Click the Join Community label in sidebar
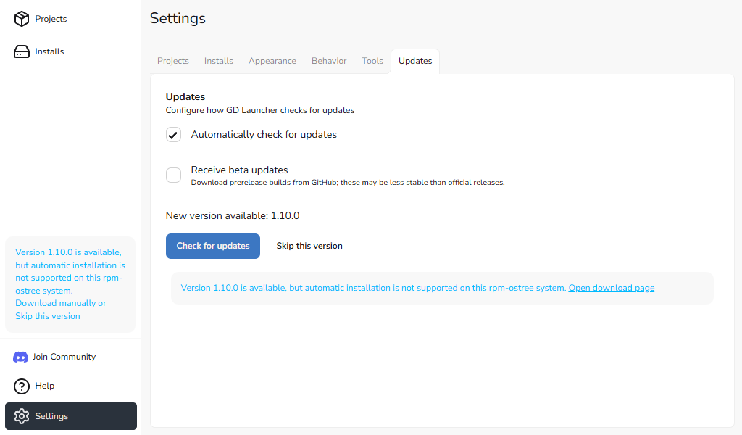The width and height of the screenshot is (742, 435). coord(64,357)
